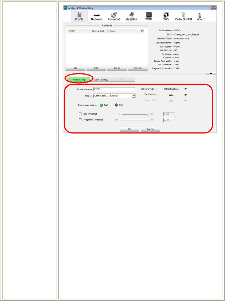
Task: Click the Fragment Threshold value field 2346
Action: pyautogui.click(x=169, y=120)
